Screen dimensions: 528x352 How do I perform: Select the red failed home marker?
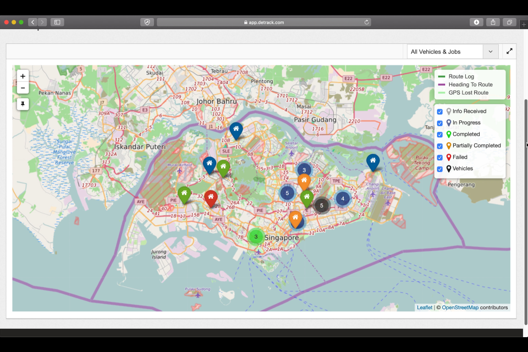[x=211, y=198]
